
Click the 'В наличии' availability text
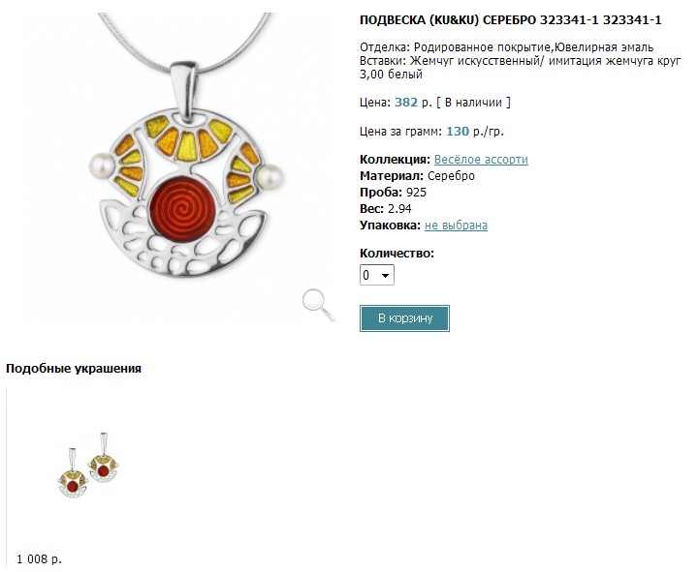[473, 103]
